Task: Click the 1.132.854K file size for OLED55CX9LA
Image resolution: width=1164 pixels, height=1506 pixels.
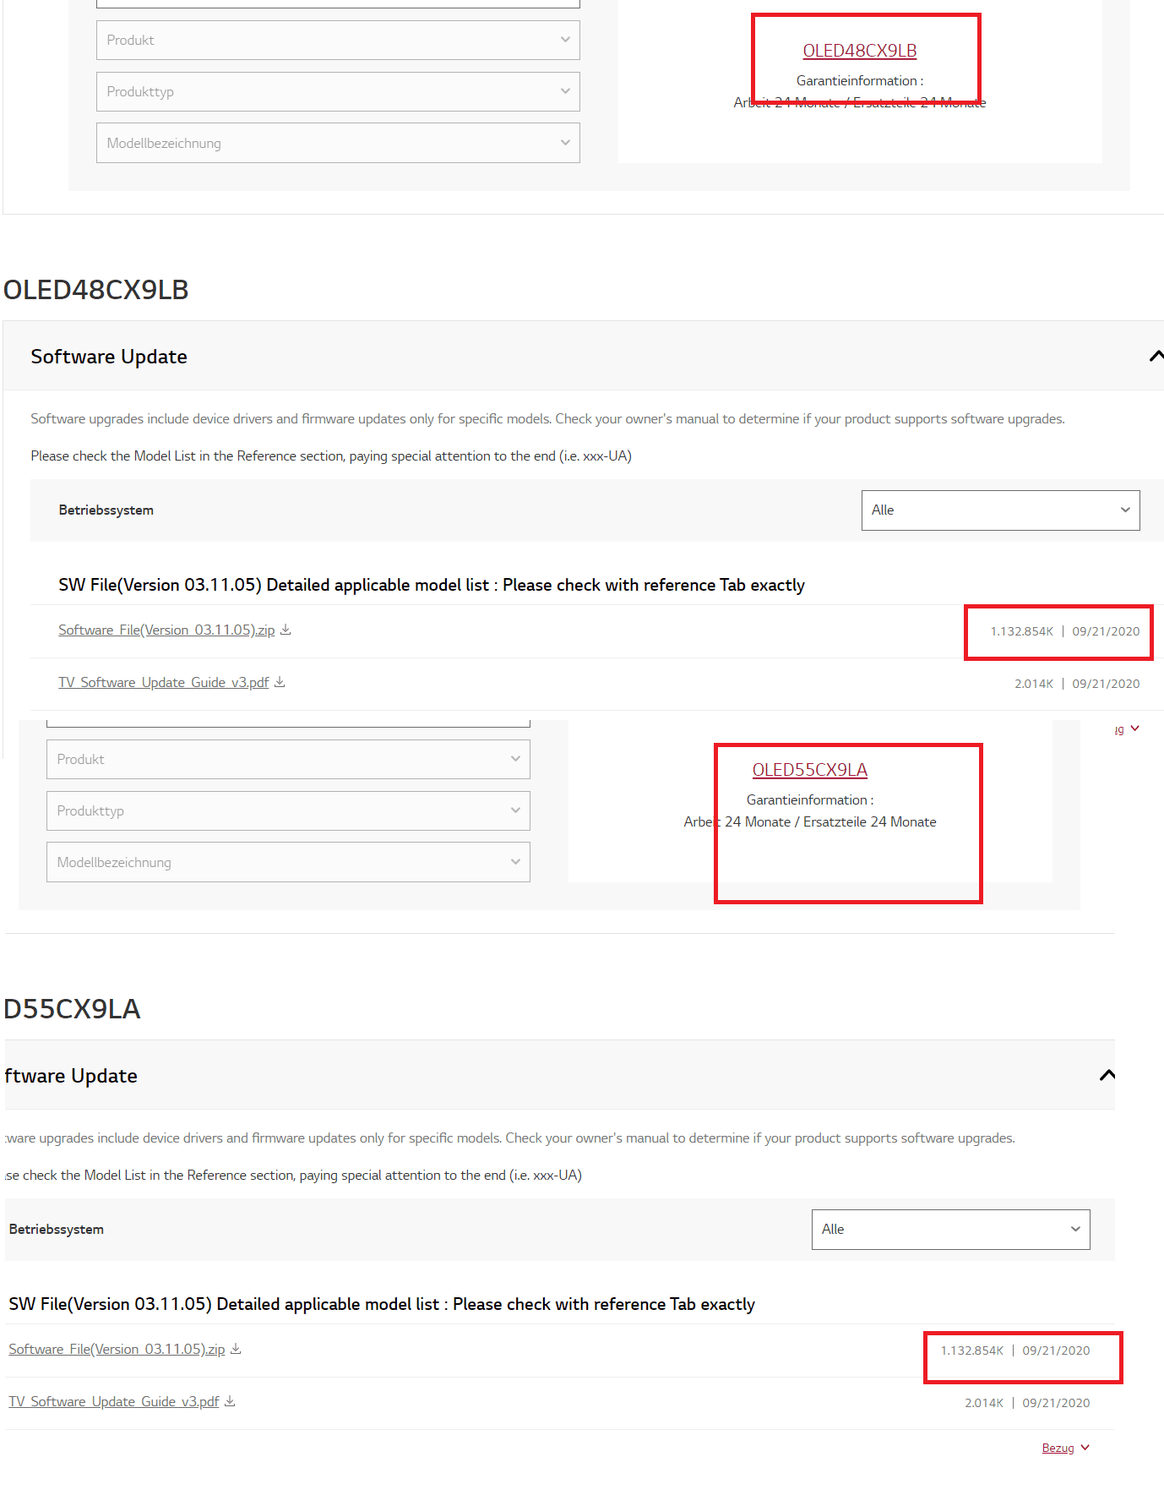Action: point(972,1350)
